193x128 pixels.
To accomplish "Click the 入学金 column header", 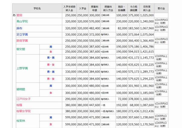I will coord(83,8).
